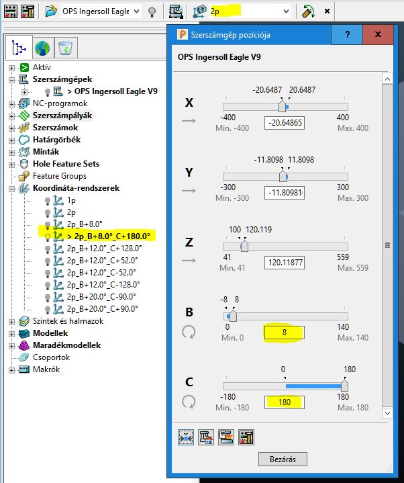Screen dimensions: 404x483
Task: Click the Aktív green arrow icon
Action: coord(24,67)
